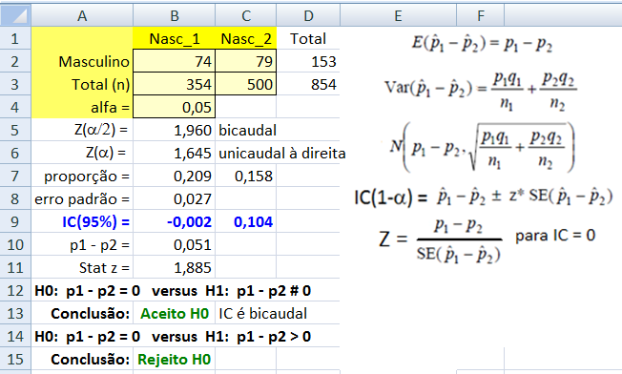Select cell with value 74
This screenshot has height=374, width=622.
175,61
